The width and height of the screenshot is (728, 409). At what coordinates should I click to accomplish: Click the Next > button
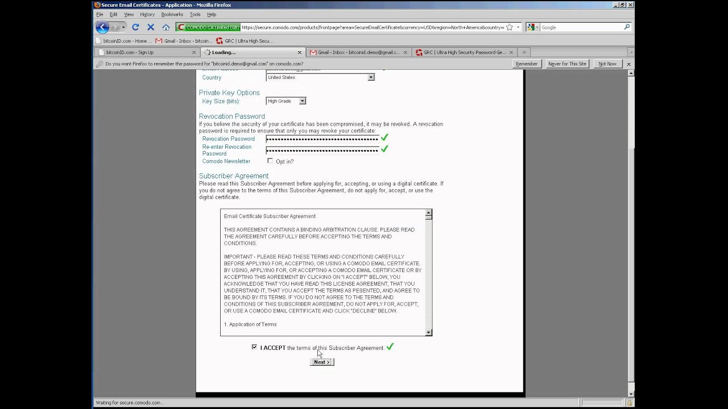point(321,362)
